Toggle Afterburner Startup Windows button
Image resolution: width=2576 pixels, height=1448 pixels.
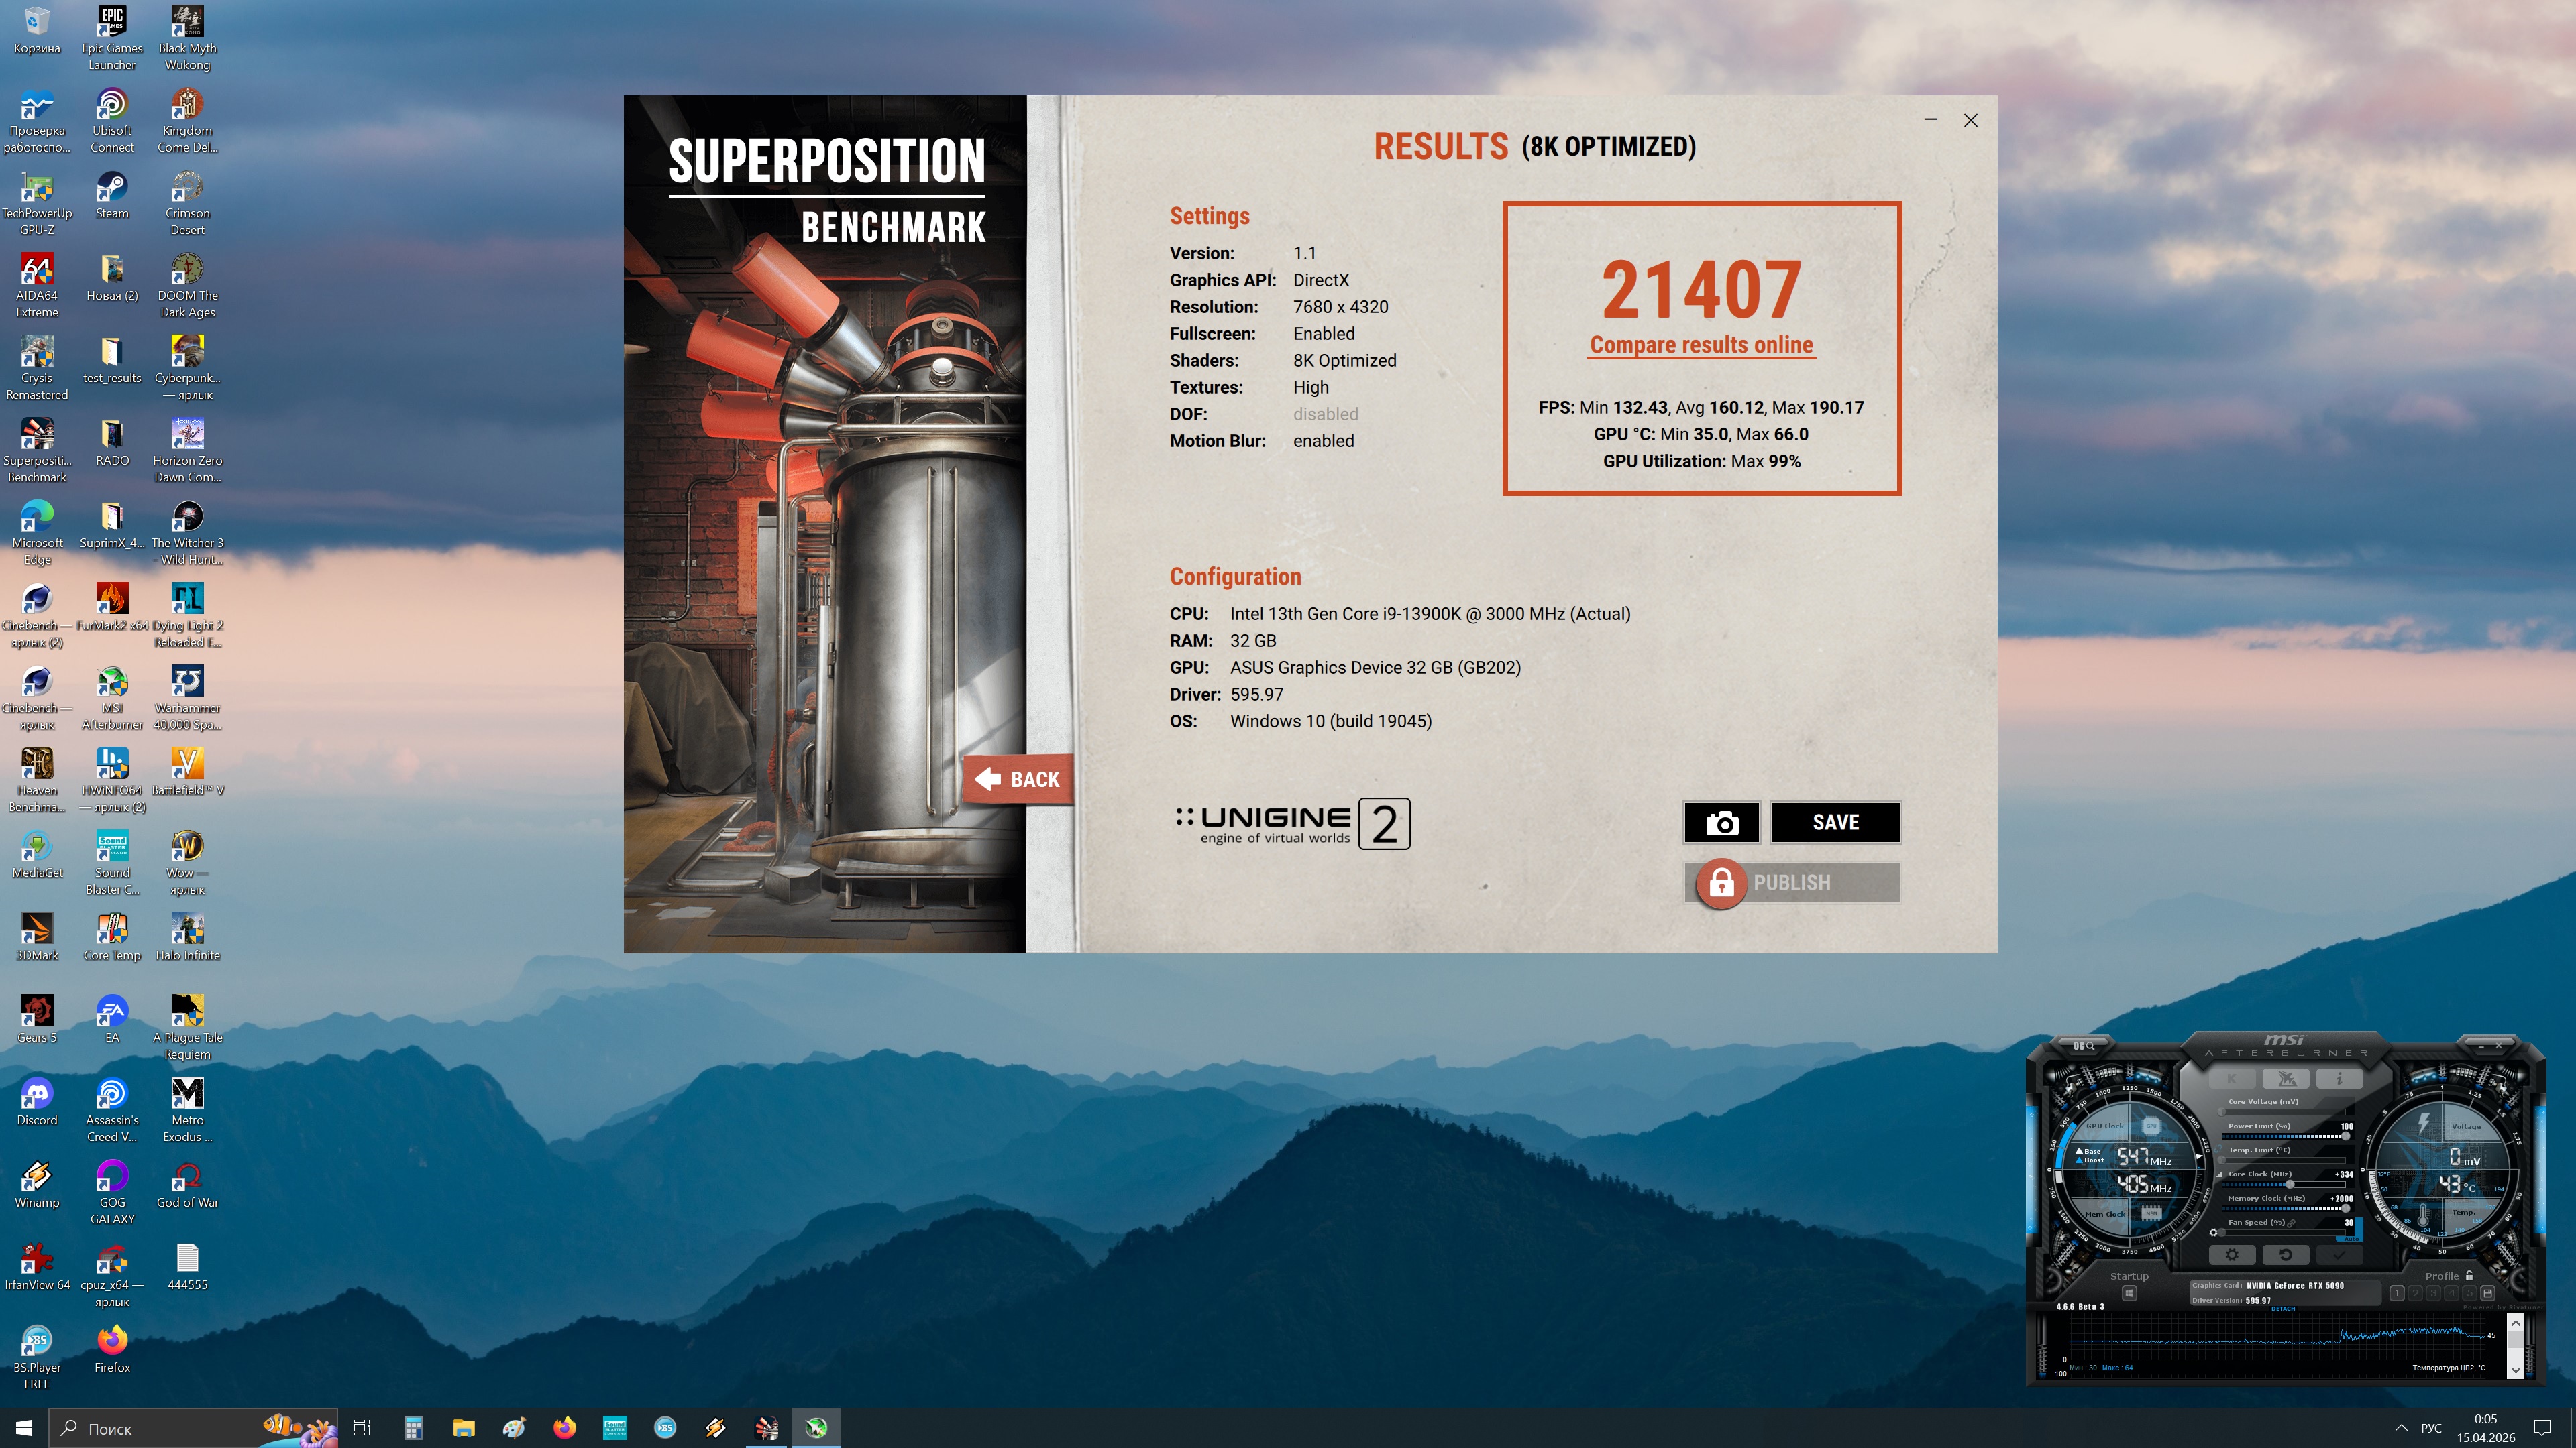[2129, 1293]
